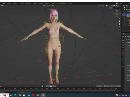This screenshot has height=97, width=130.
Task: Open the Rendering workspace tab
Action: pyautogui.click(x=47, y=4)
